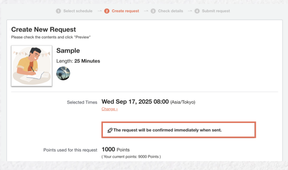This screenshot has height=170, width=288.
Task: Click the step 4 number circle icon
Action: tap(197, 11)
